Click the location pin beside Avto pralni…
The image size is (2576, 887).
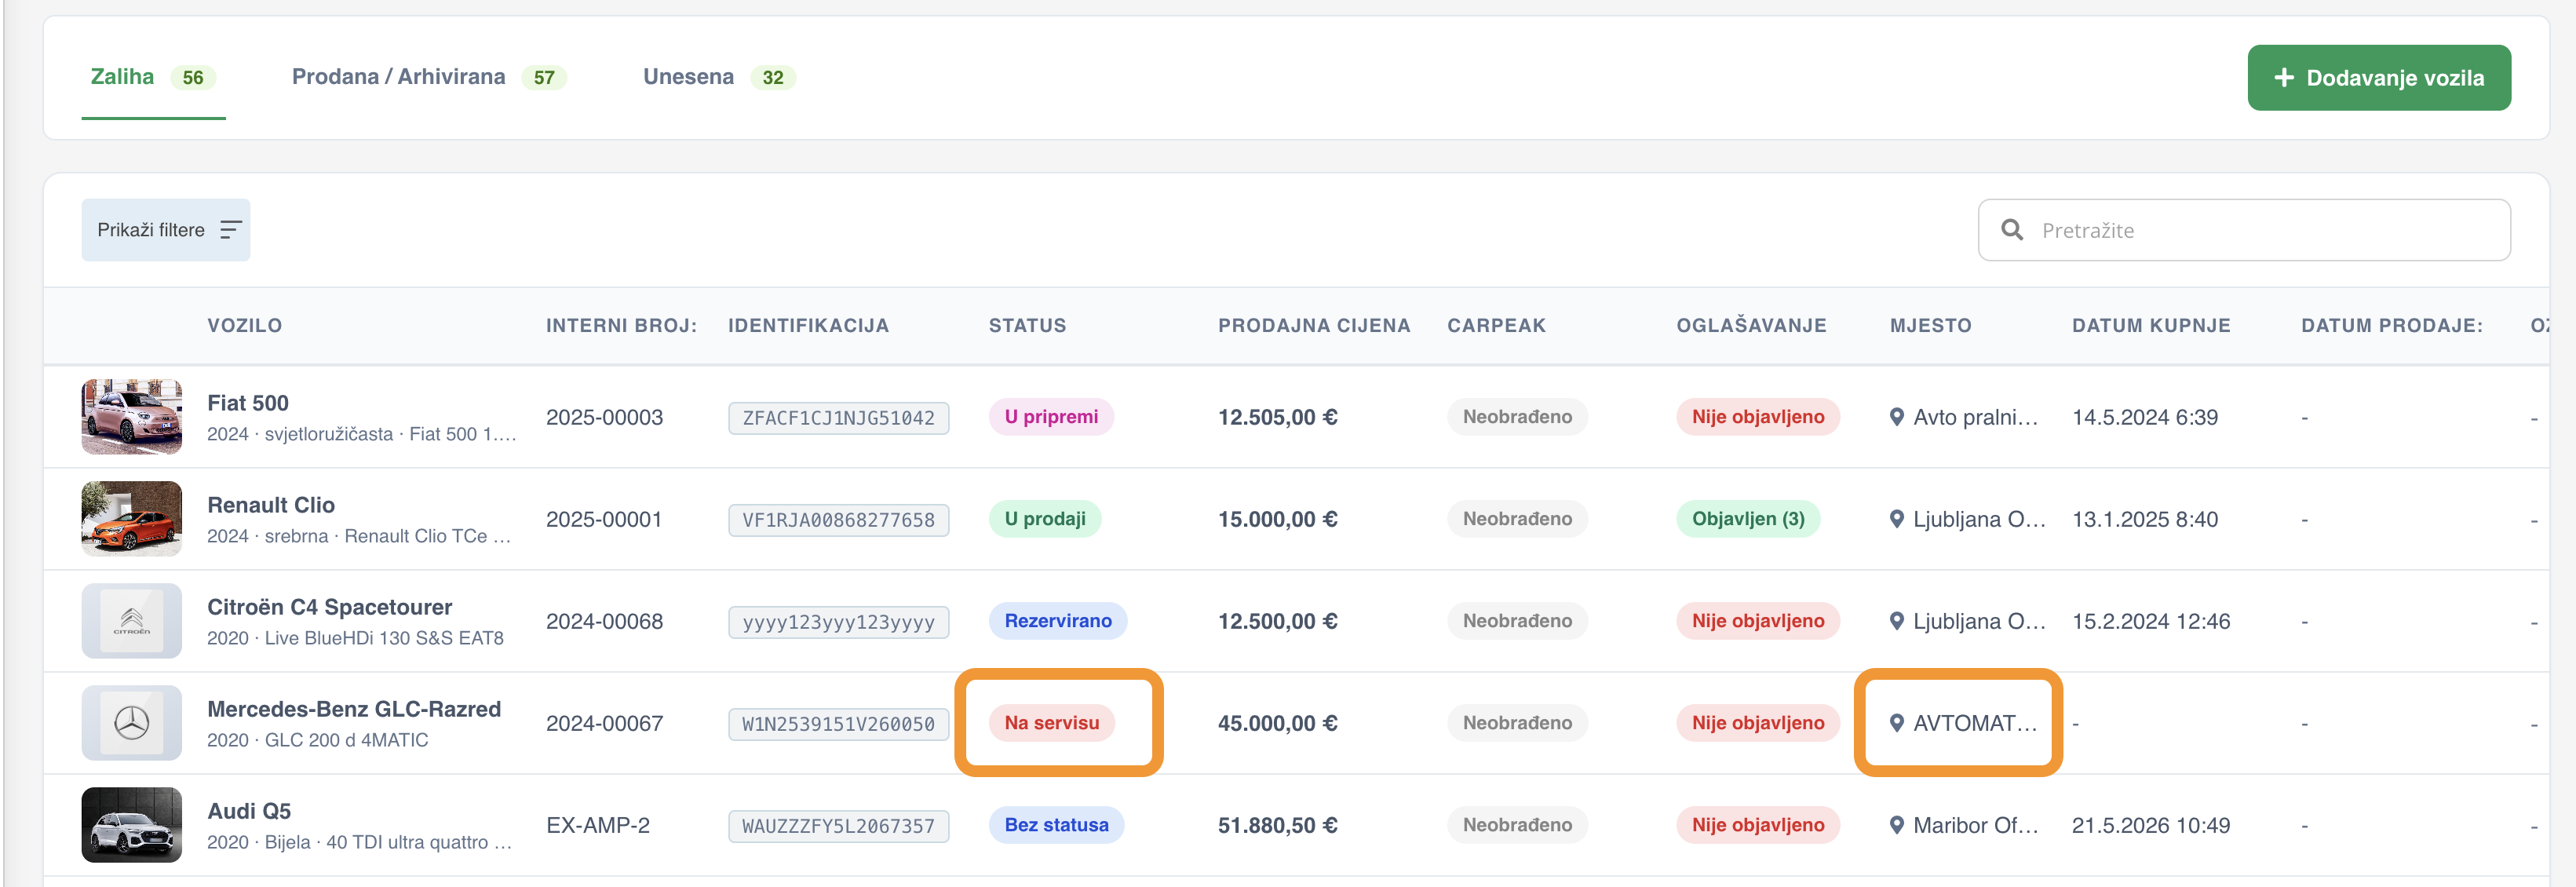pos(1896,417)
